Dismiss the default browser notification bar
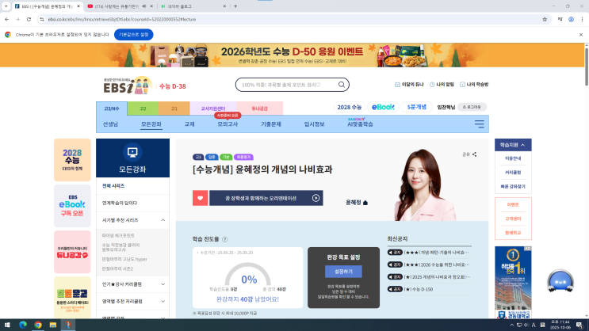 581,35
